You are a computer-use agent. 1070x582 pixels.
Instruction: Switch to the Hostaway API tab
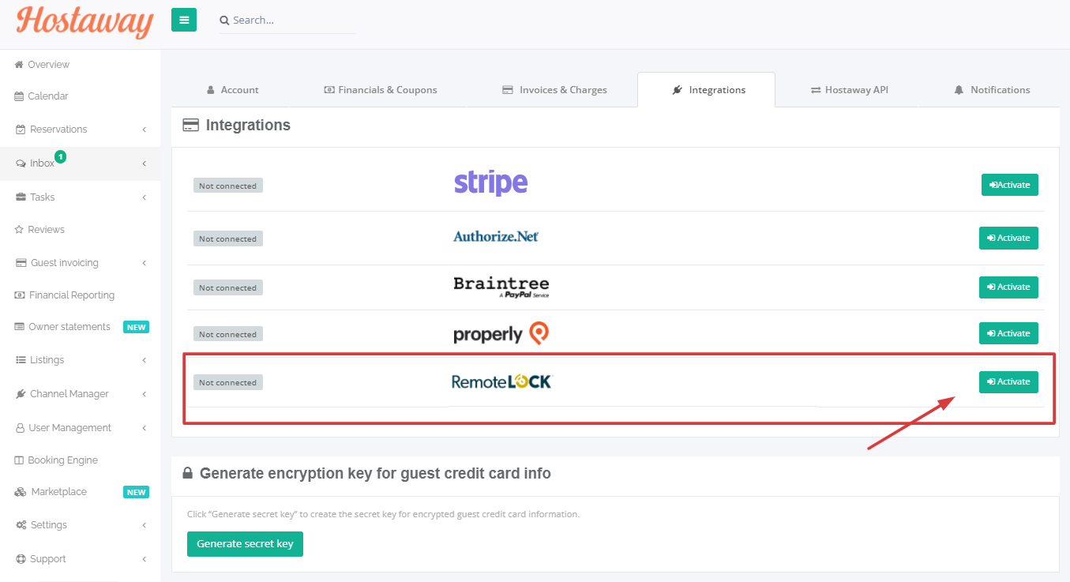[x=850, y=89]
